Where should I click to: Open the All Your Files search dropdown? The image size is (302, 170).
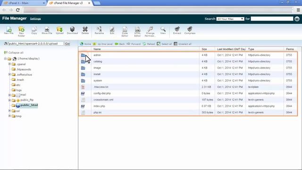pos(230,19)
